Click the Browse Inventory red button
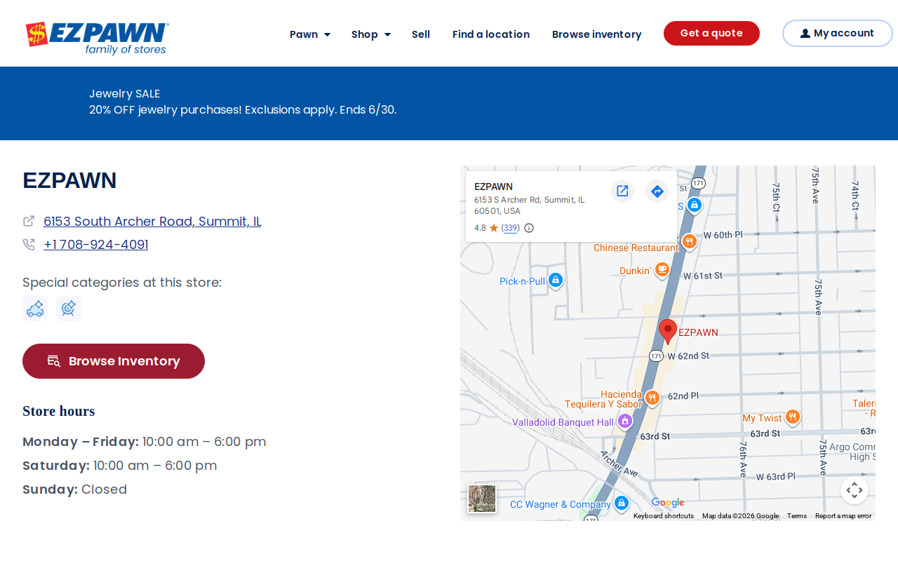Screen dimensions: 898x561 (114, 361)
